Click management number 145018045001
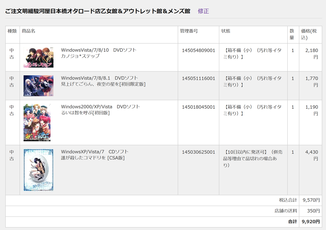This screenshot has width=326, height=230. pos(198,107)
